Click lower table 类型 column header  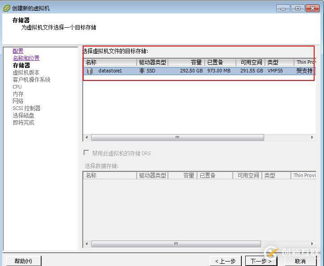click(276, 175)
